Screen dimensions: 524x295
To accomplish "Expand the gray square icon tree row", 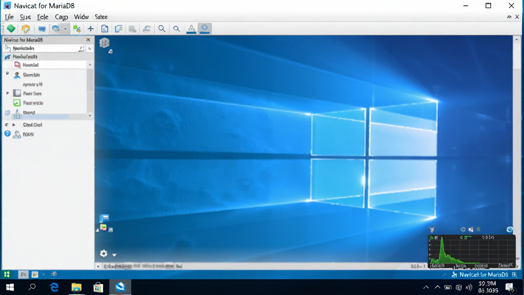I will (7, 93).
